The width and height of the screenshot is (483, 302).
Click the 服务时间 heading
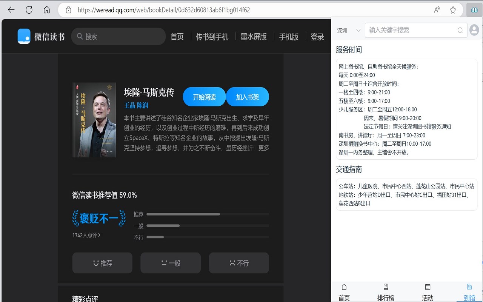(349, 50)
